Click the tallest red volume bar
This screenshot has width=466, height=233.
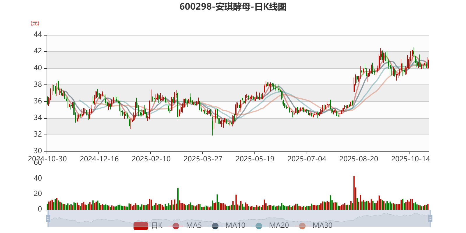(x=354, y=193)
